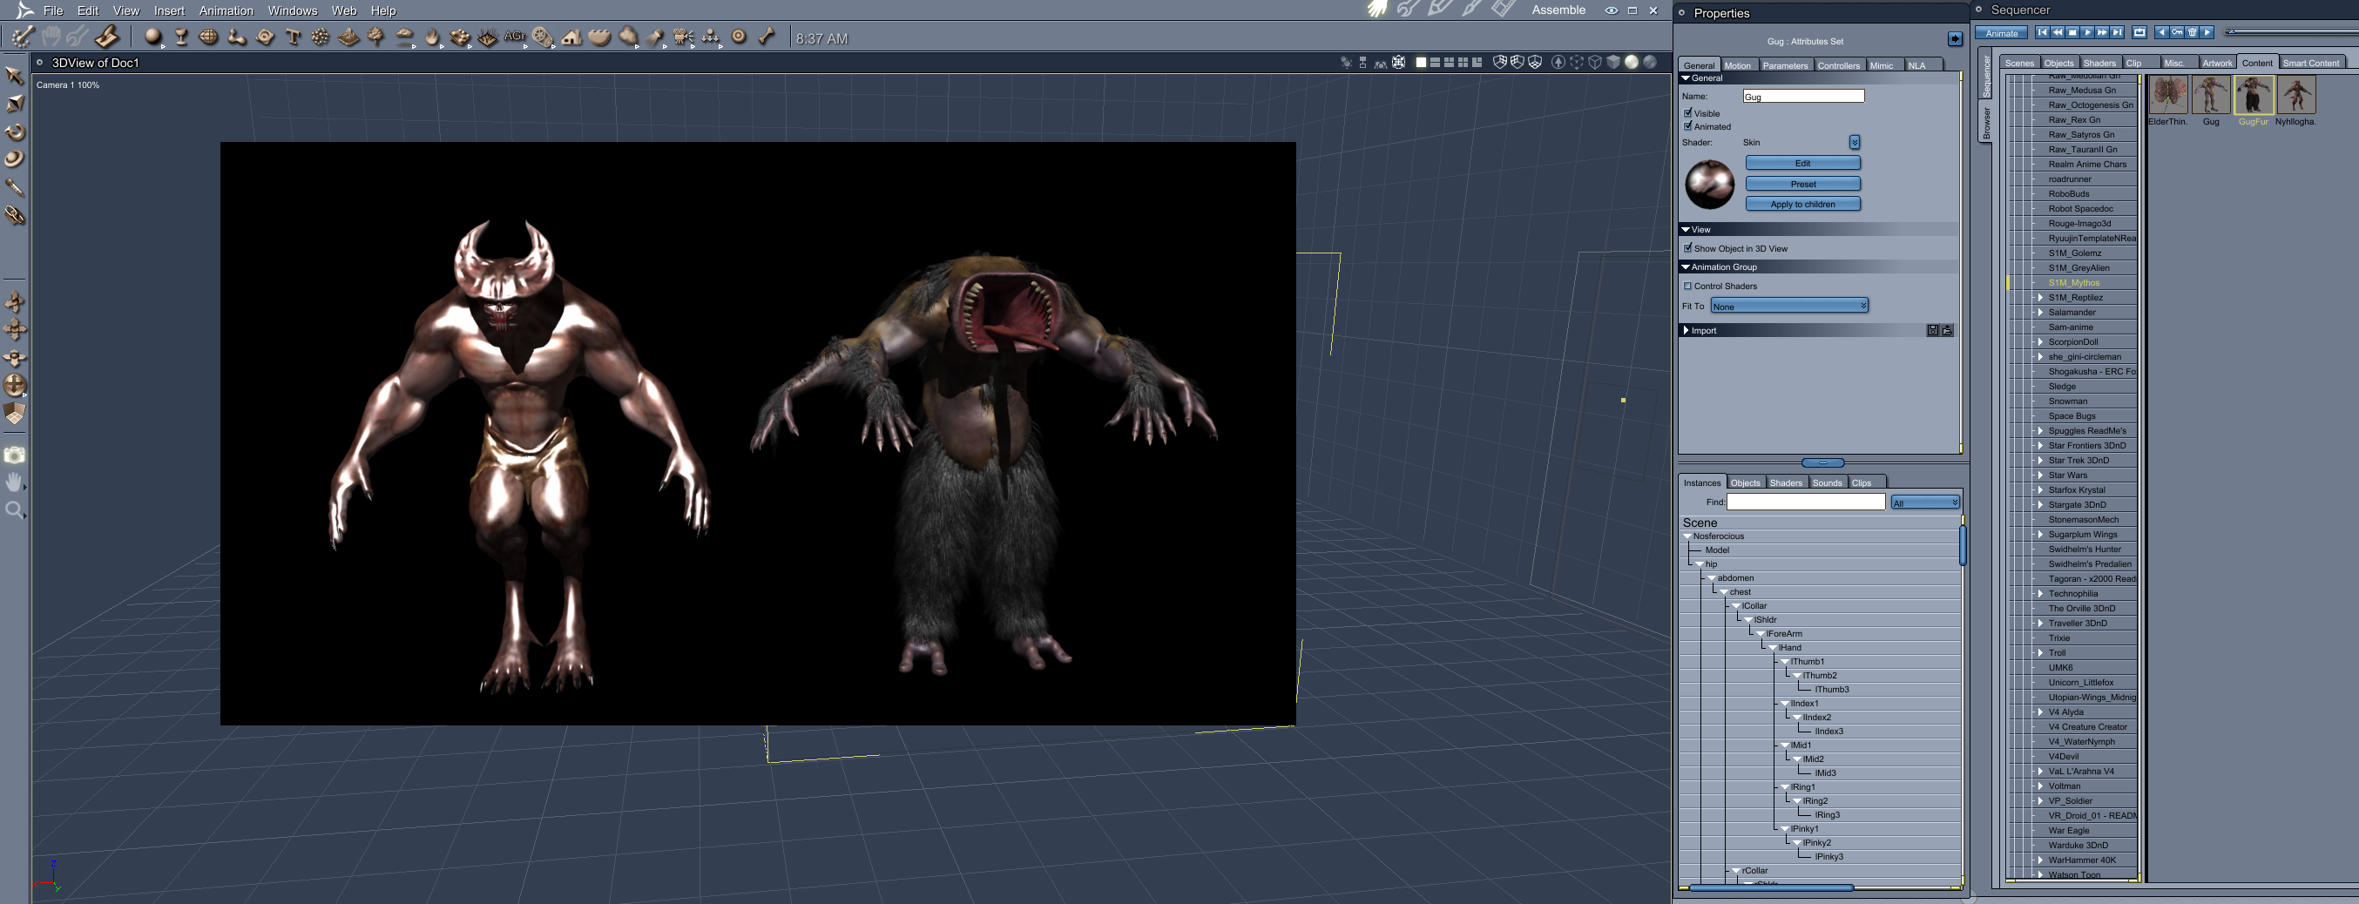
Task: Switch to four-view layout in 3DView
Action: pos(1463,63)
